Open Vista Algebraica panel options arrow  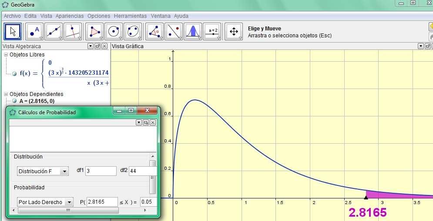click(91, 46)
